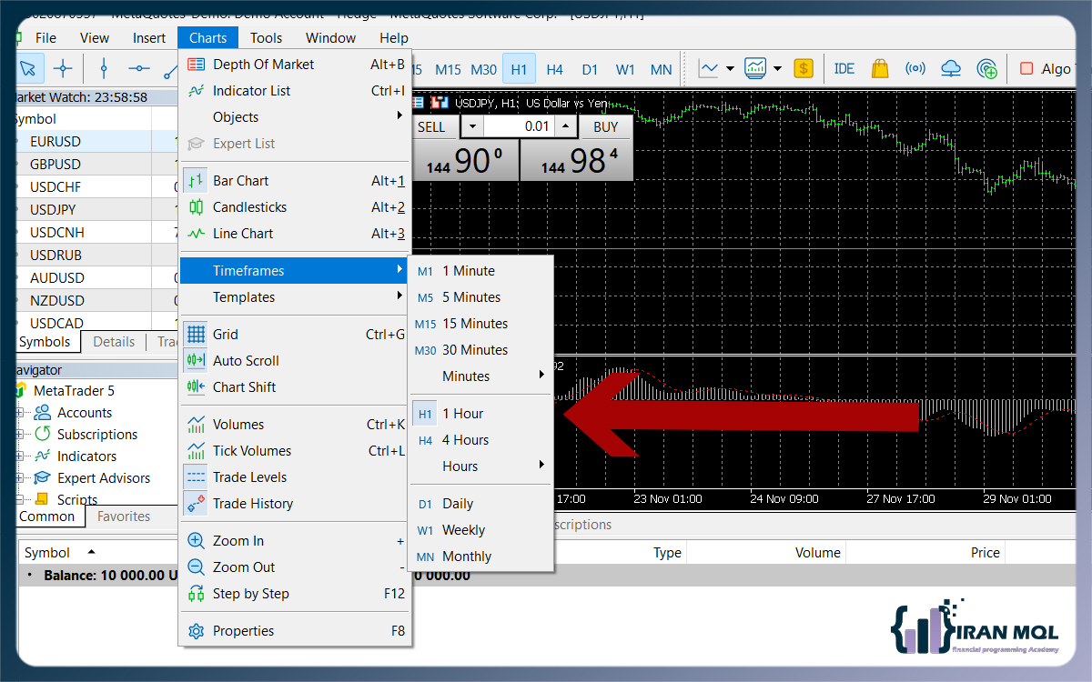Click the BUY button on the chart
Viewport: 1092px width, 682px height.
pyautogui.click(x=605, y=127)
